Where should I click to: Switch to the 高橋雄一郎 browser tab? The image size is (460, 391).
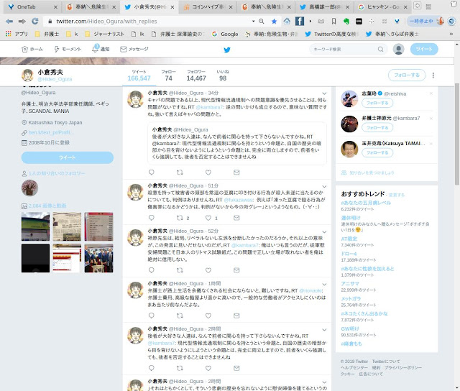pos(324,7)
